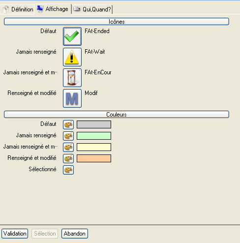Switch to the Qui,Quand? tab
The height and width of the screenshot is (243, 240).
click(x=92, y=9)
